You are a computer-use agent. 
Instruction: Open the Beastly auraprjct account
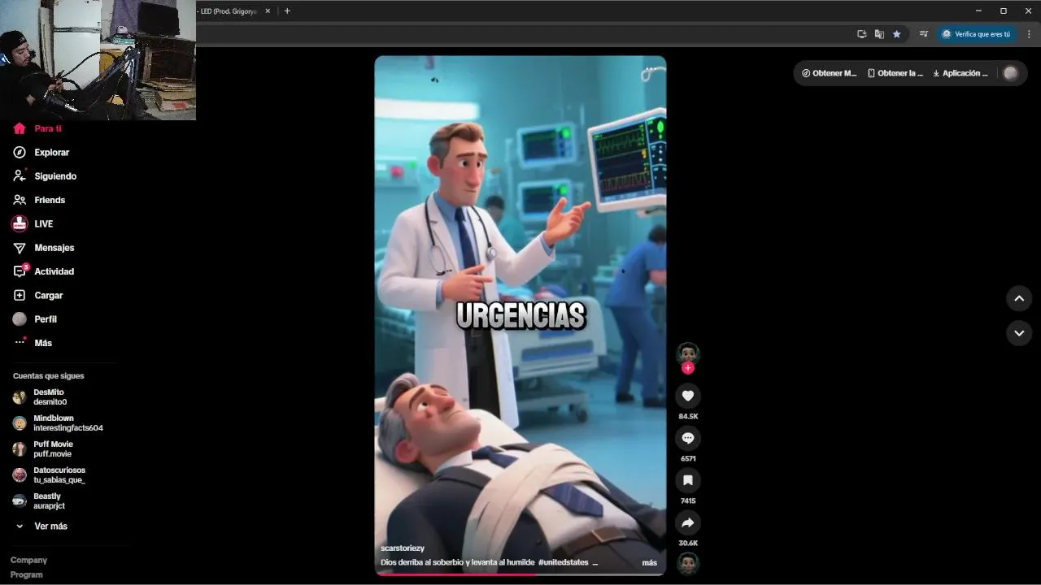39,501
